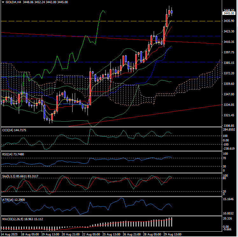Click the -100 level on the CCI scale
This screenshot has height=237, width=238.
click(226, 145)
